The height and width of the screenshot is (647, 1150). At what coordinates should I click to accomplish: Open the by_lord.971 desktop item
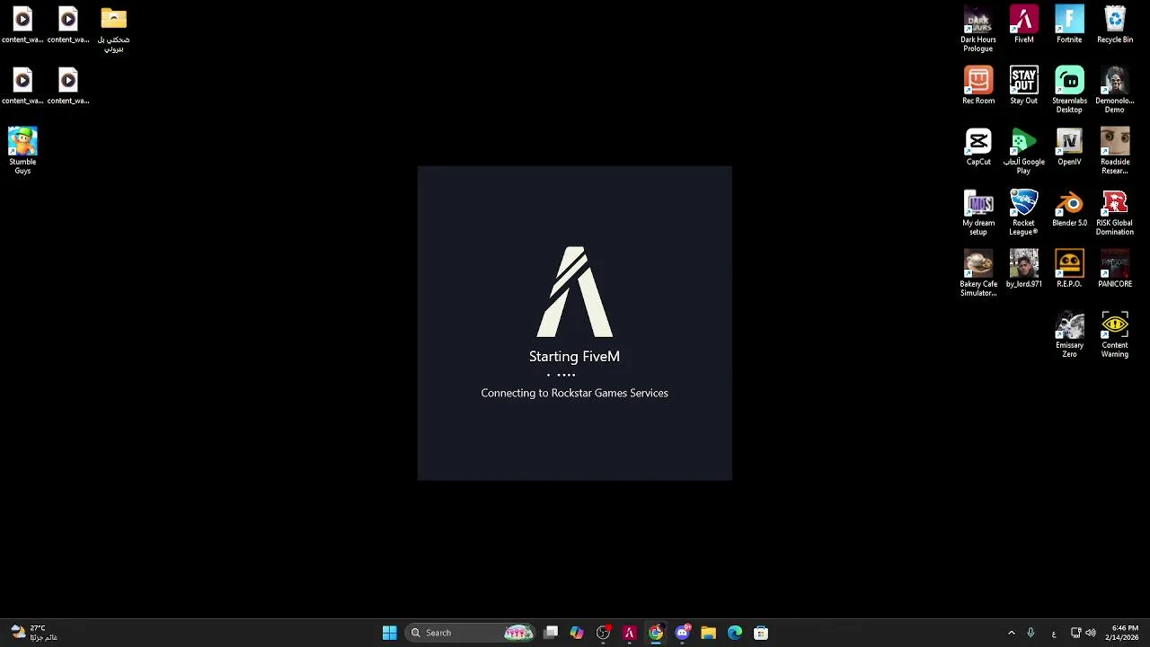(1023, 269)
